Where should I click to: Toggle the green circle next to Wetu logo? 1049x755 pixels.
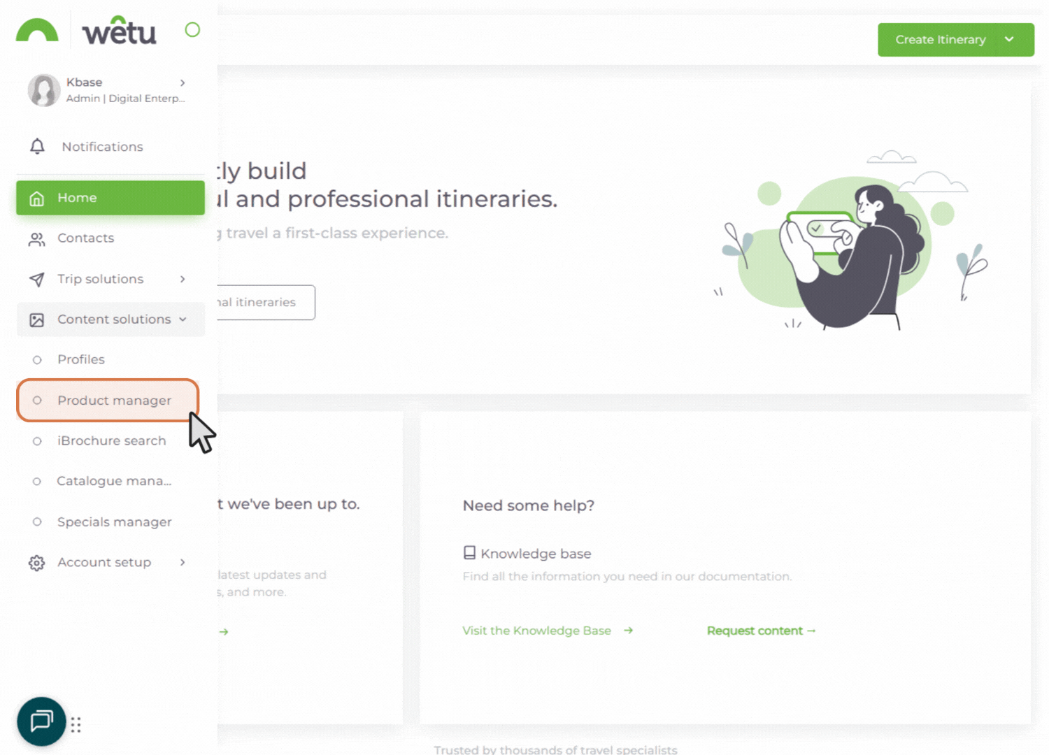tap(192, 30)
